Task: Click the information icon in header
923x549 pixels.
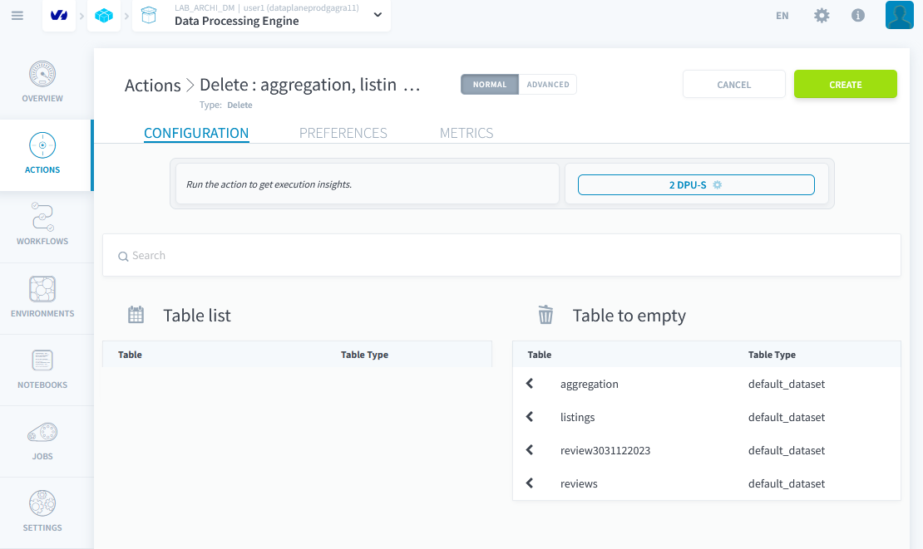Action: coord(858,16)
